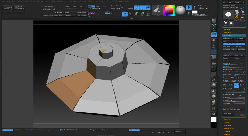Expand the Geometry HD section
The height and width of the screenshot is (136, 248).
(229, 128)
